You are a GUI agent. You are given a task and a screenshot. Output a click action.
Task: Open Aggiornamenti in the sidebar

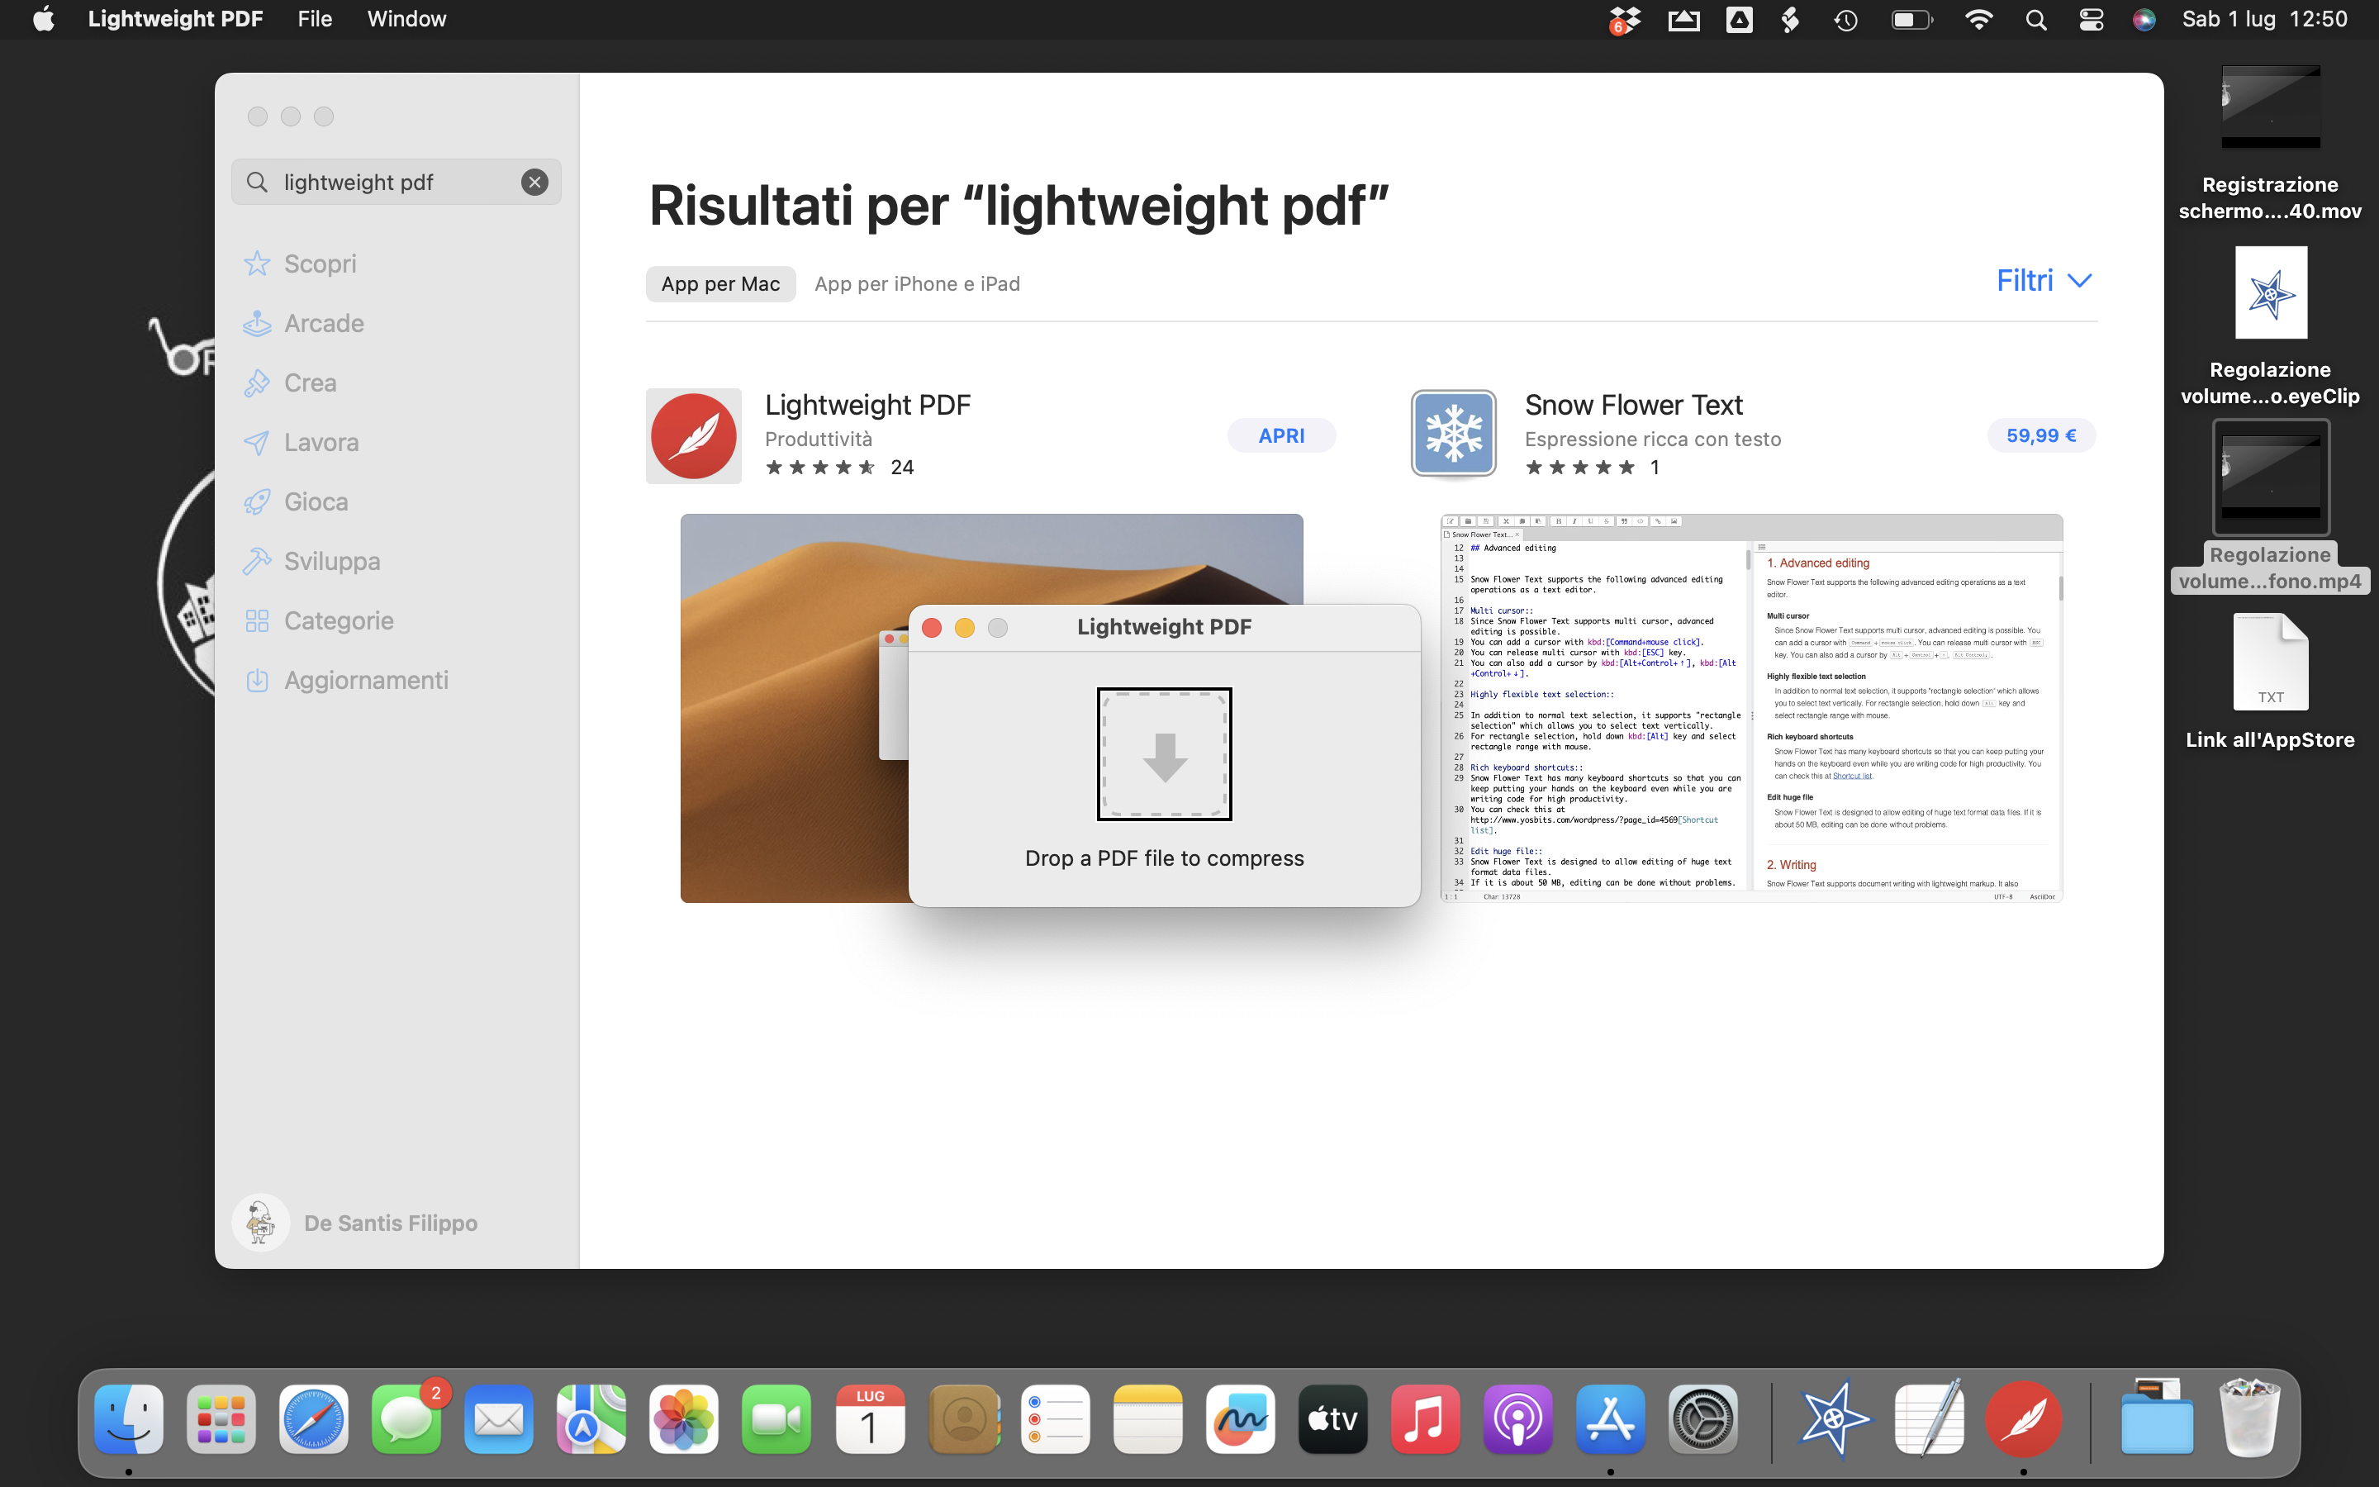(x=346, y=680)
